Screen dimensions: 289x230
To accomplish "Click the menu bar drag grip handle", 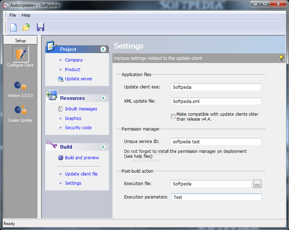I will pos(6,15).
